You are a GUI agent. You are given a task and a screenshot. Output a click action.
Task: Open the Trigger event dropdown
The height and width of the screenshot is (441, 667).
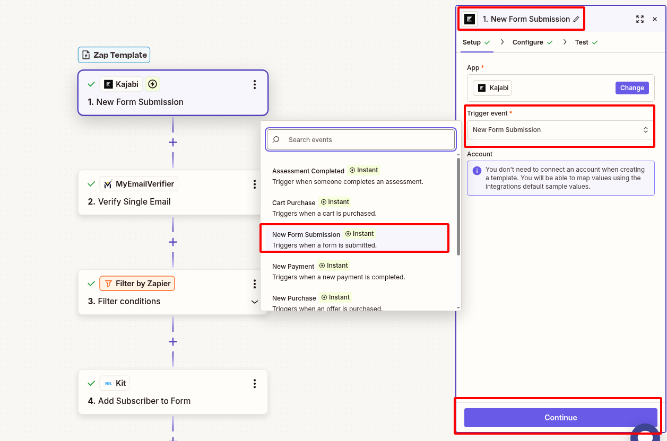tap(560, 130)
